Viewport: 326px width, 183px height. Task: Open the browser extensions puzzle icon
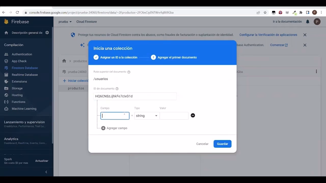click(301, 12)
